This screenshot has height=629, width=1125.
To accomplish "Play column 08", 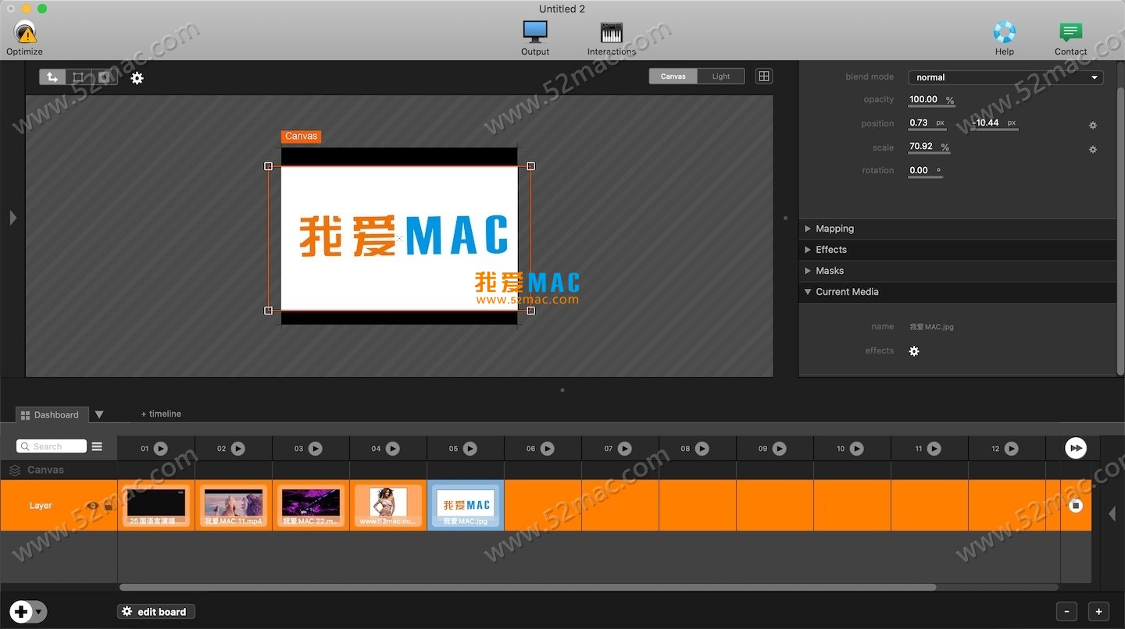I will [702, 449].
